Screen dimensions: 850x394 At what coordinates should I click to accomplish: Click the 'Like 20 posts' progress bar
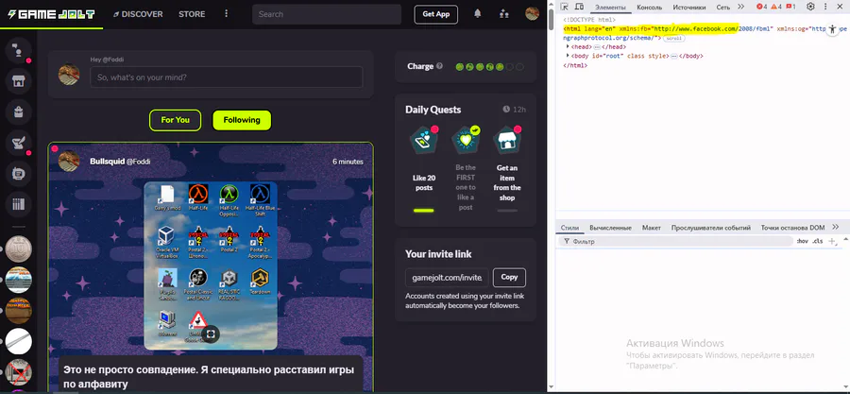click(x=424, y=211)
